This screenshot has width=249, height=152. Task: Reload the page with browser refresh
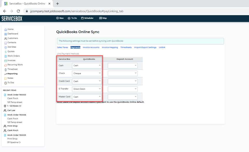click(x=18, y=11)
